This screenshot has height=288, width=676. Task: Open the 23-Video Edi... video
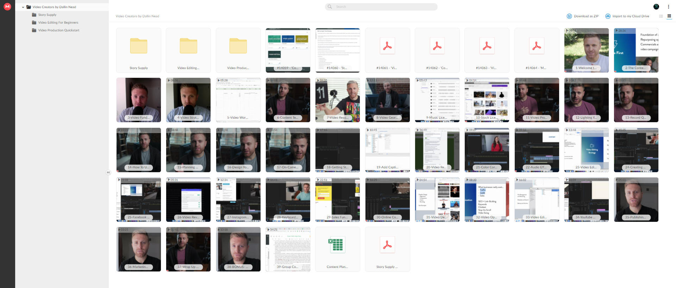pos(587,150)
